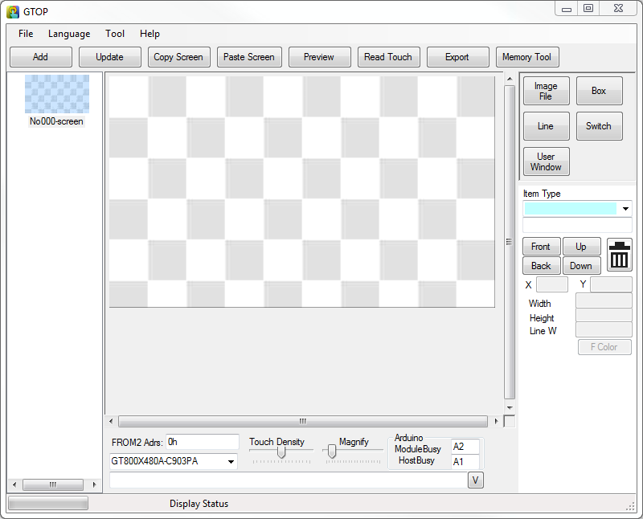The image size is (643, 519).
Task: Click the Image File tool button
Action: (546, 91)
